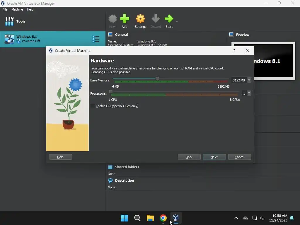Click the Description speech bubble icon
Viewport: 300px width, 225px height.
[110, 180]
